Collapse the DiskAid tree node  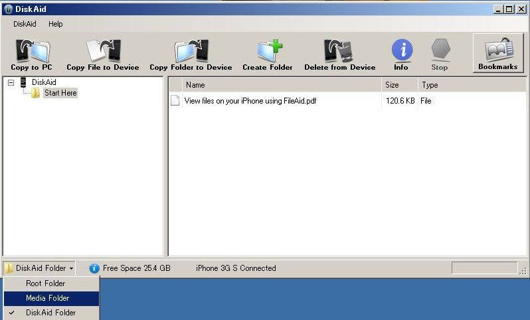pos(11,82)
